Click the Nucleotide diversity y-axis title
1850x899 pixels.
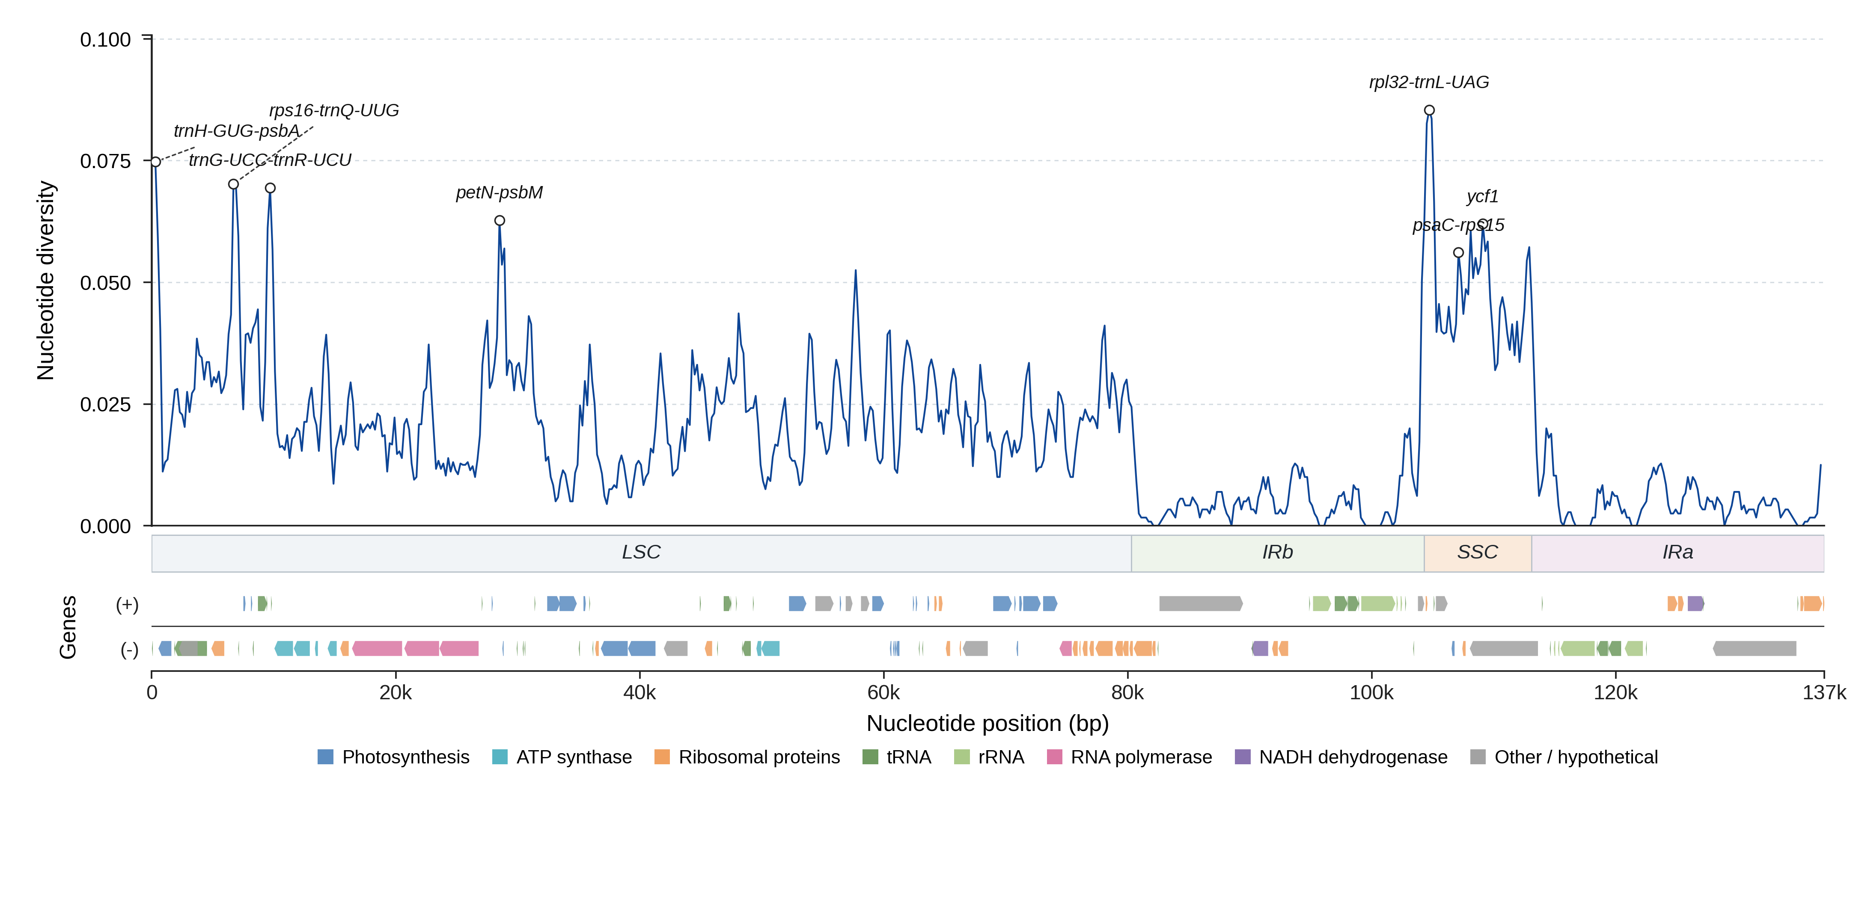point(46,281)
